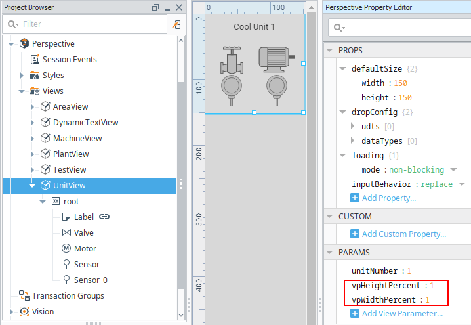
Task: Click the Sensor component icon in the tree
Action: [67, 264]
